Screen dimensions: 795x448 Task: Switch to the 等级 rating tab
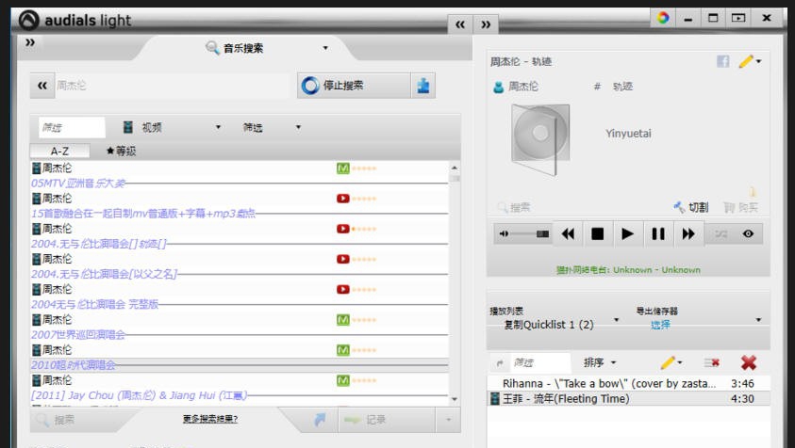(x=122, y=151)
